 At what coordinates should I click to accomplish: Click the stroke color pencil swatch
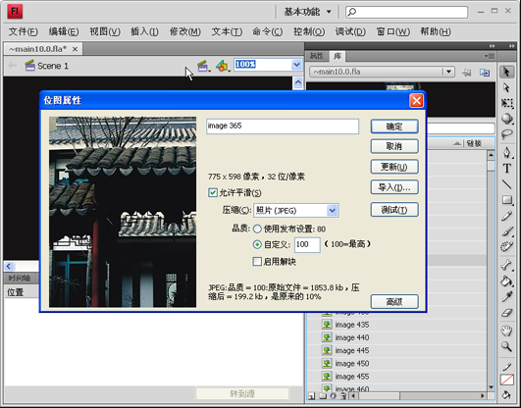tap(506, 367)
